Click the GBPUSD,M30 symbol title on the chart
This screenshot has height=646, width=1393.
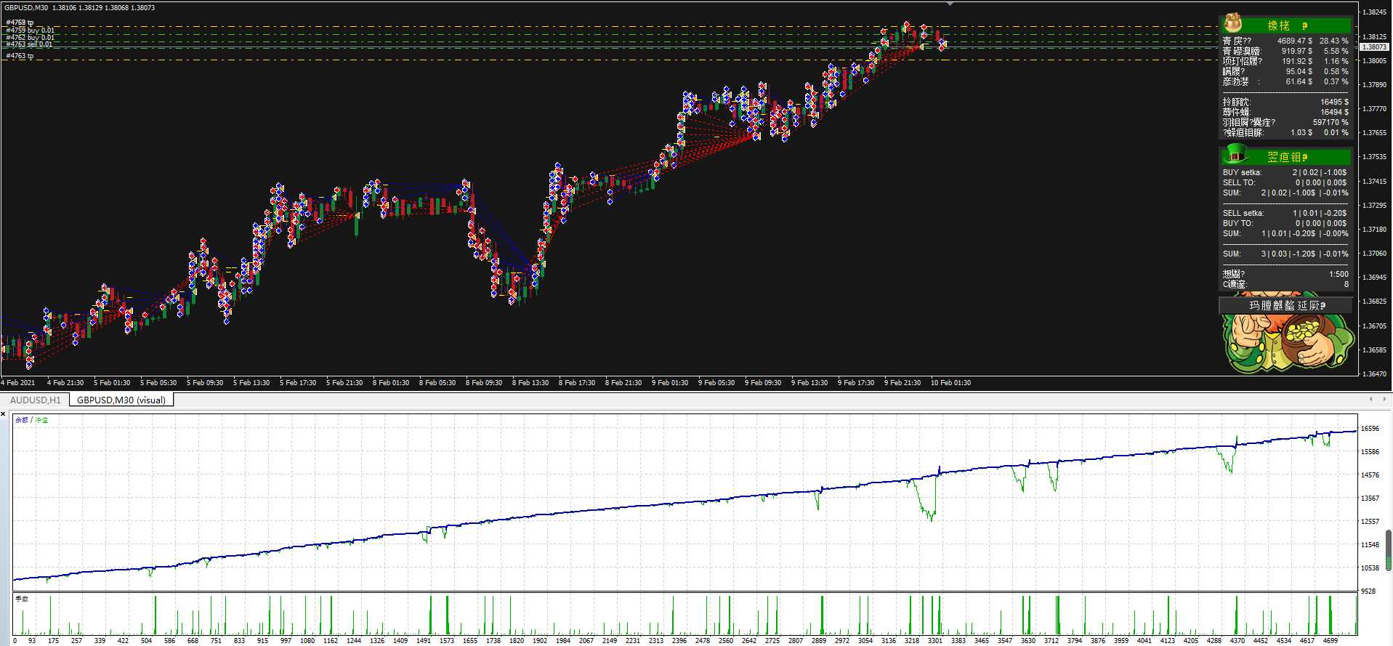(x=26, y=8)
